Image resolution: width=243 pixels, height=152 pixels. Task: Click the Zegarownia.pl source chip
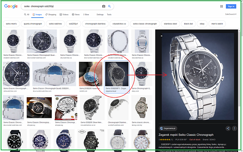coord(168,128)
